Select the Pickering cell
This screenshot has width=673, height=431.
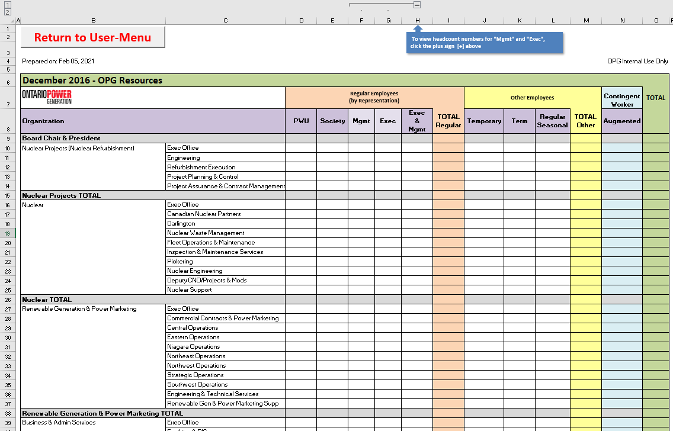(x=225, y=261)
